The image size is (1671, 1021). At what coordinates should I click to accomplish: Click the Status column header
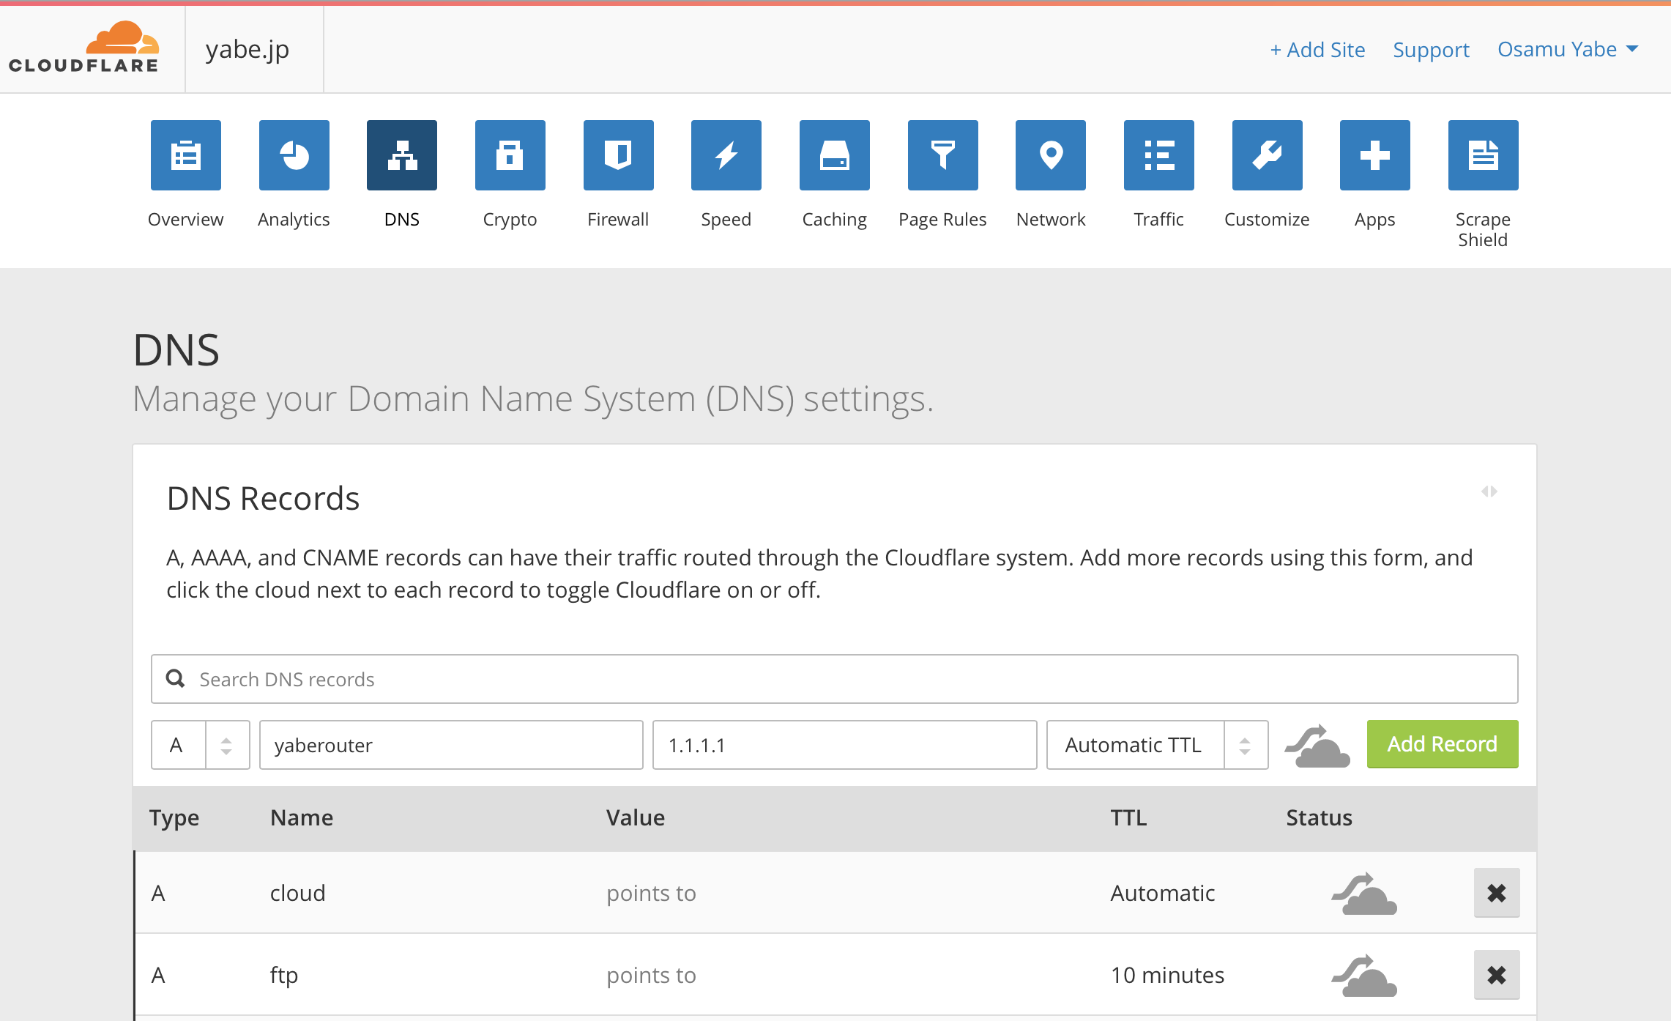click(x=1320, y=817)
